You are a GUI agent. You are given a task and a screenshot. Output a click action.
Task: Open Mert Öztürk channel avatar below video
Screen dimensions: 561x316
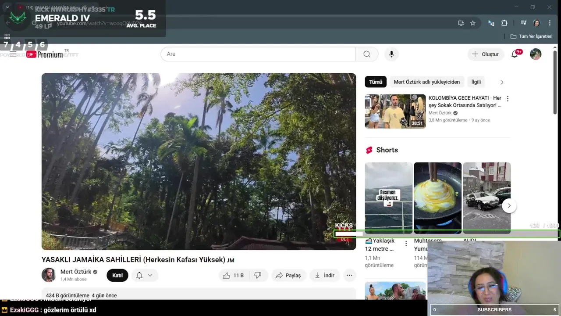[x=49, y=275]
